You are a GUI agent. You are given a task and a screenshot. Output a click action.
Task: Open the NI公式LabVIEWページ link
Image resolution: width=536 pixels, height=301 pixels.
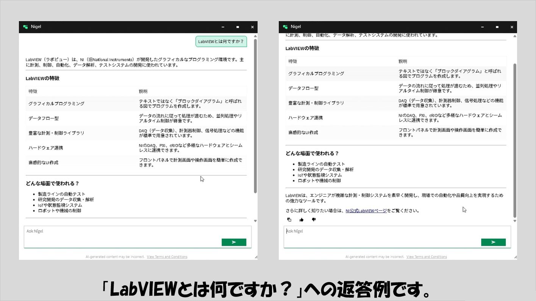click(x=366, y=211)
